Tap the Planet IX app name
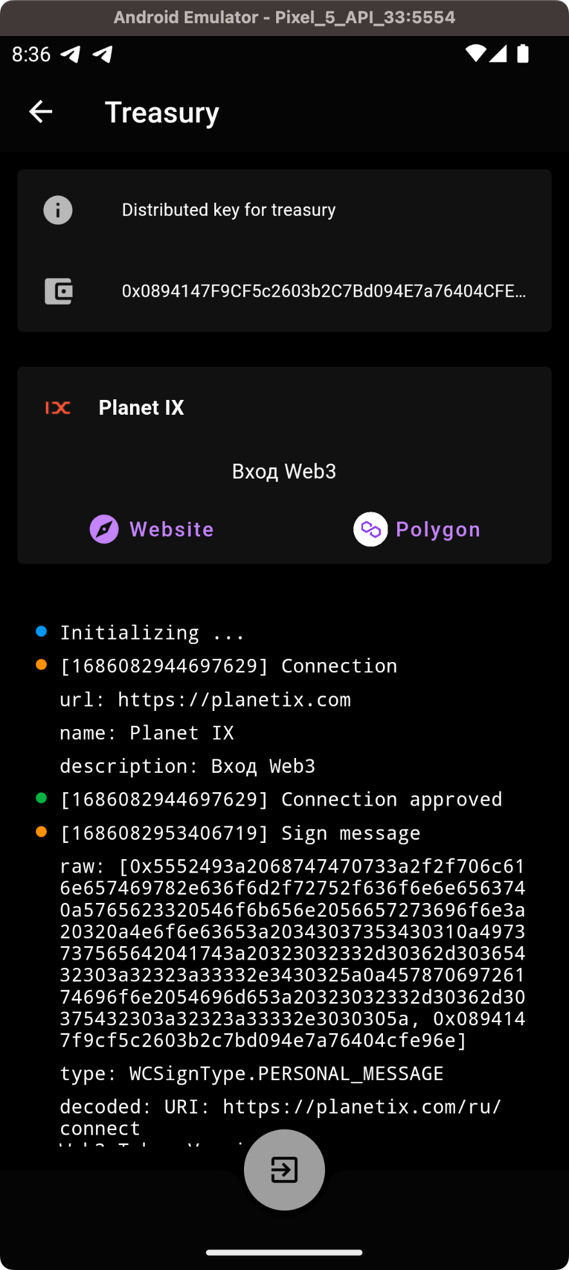Viewport: 569px width, 1270px height. 141,408
